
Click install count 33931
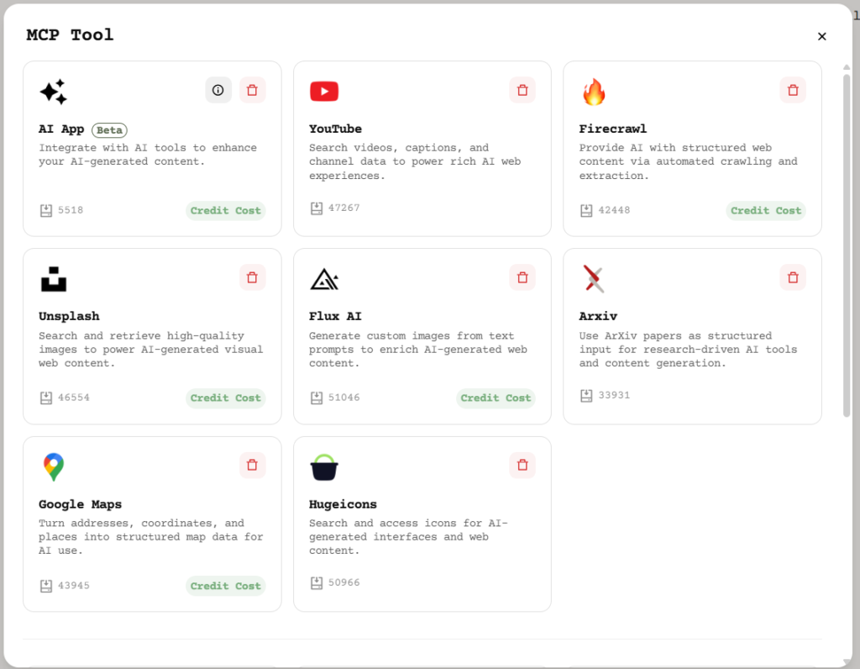pyautogui.click(x=614, y=395)
